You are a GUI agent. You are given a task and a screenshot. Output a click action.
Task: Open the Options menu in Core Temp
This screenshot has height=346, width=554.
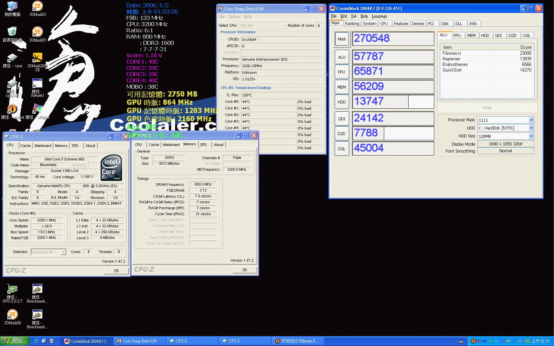(234, 16)
